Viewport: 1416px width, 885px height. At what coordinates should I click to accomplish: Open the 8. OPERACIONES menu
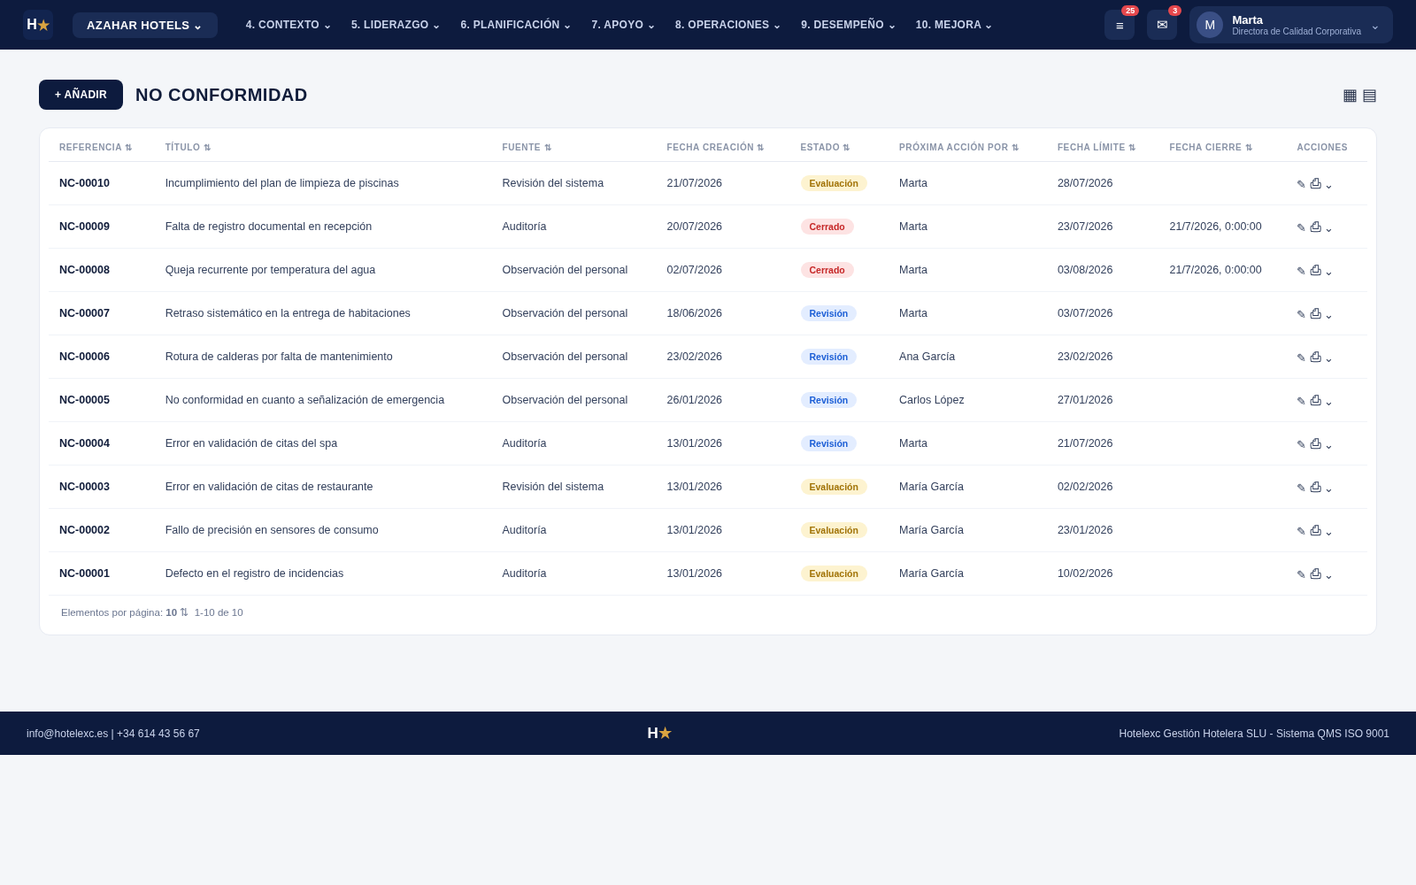[727, 25]
